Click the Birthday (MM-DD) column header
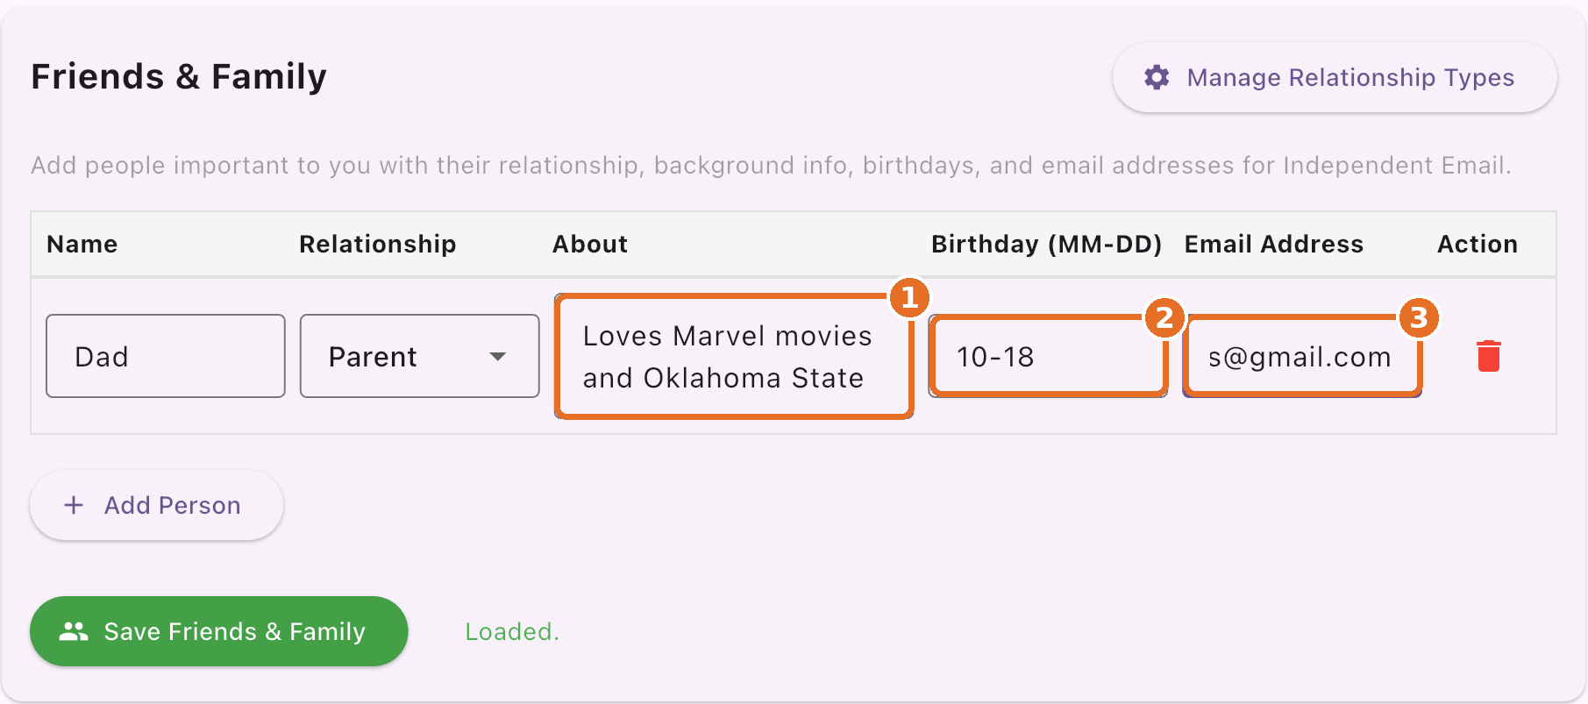The image size is (1588, 704). click(x=1047, y=244)
